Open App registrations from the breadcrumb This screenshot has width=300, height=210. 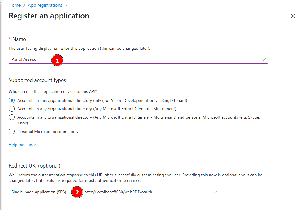pyautogui.click(x=45, y=5)
